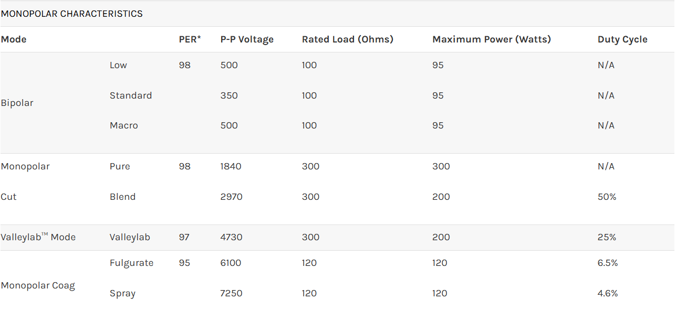Screen dimensions: 676x321
Task: Click the PER* column header
Action: pos(190,39)
